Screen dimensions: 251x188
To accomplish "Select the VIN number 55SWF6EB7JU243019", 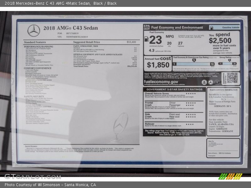I will (77, 37).
